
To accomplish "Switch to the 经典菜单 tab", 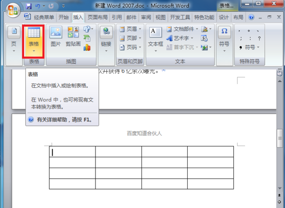I will [x=44, y=18].
